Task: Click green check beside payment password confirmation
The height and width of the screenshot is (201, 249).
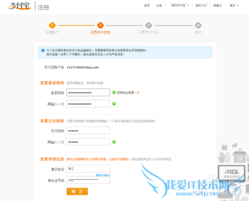Action: [114, 142]
